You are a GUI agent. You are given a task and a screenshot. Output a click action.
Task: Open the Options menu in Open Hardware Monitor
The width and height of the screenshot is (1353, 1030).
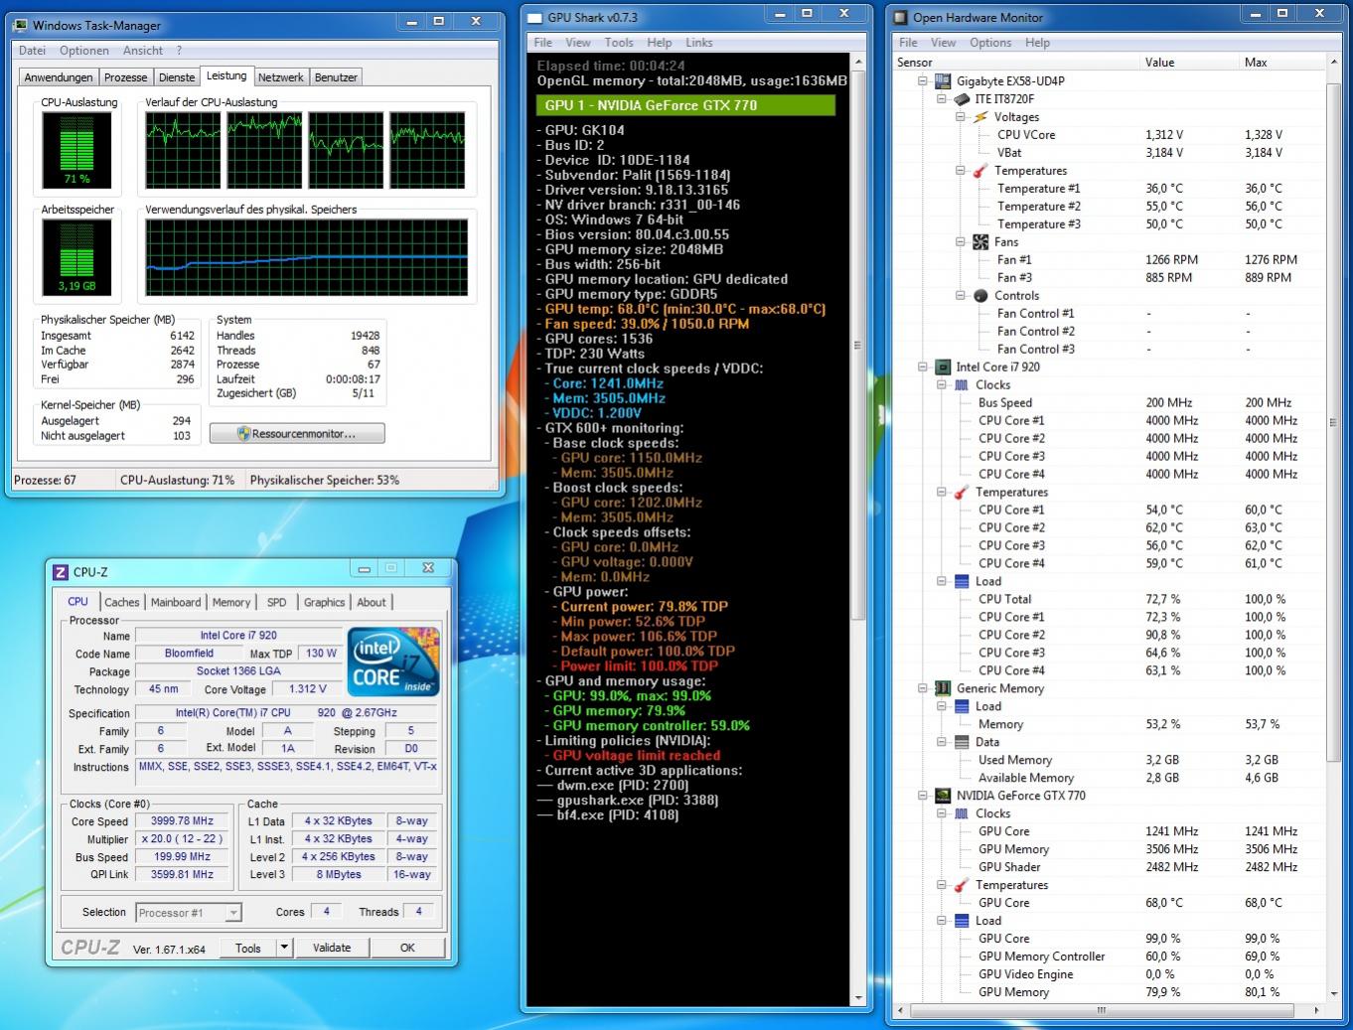[x=990, y=43]
